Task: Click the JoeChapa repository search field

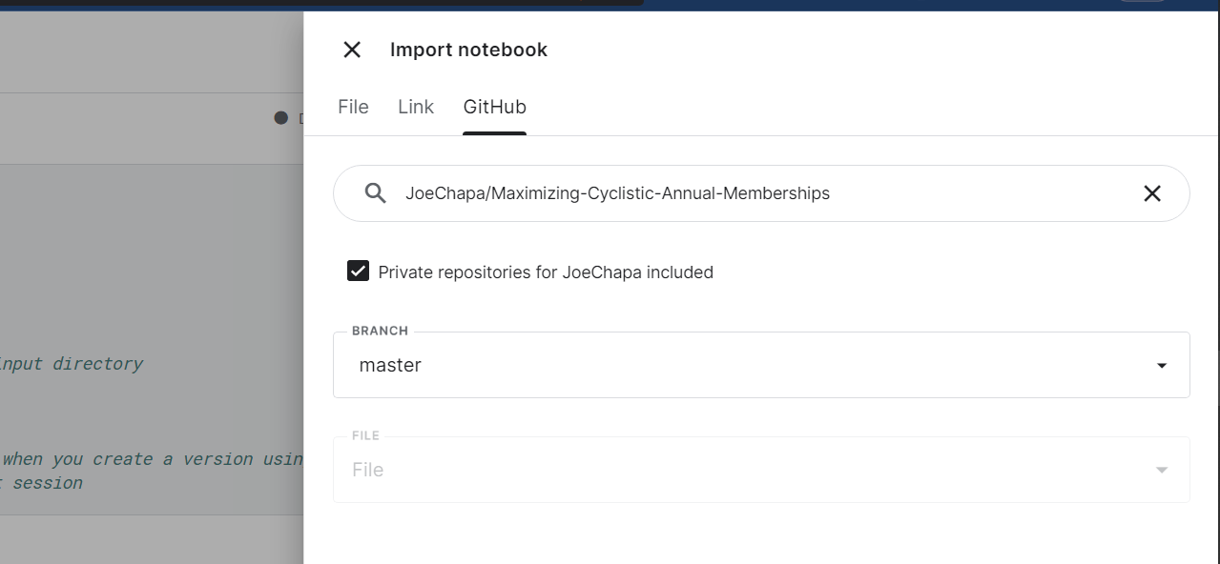Action: pyautogui.click(x=744, y=193)
